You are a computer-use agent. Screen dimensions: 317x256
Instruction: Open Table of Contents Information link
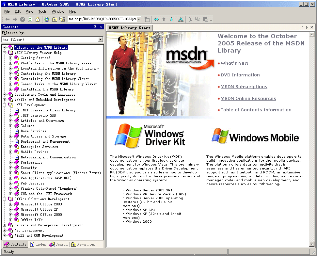[x=256, y=110]
